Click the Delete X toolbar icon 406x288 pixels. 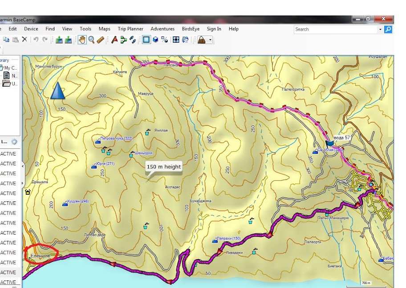click(24, 40)
